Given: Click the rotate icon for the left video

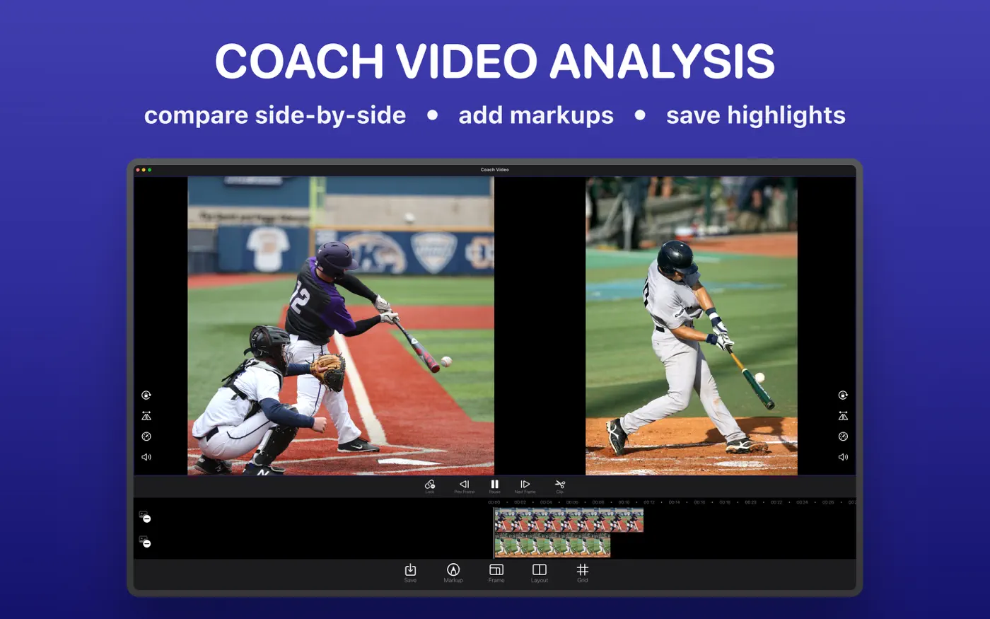Looking at the screenshot, I should click(x=146, y=395).
